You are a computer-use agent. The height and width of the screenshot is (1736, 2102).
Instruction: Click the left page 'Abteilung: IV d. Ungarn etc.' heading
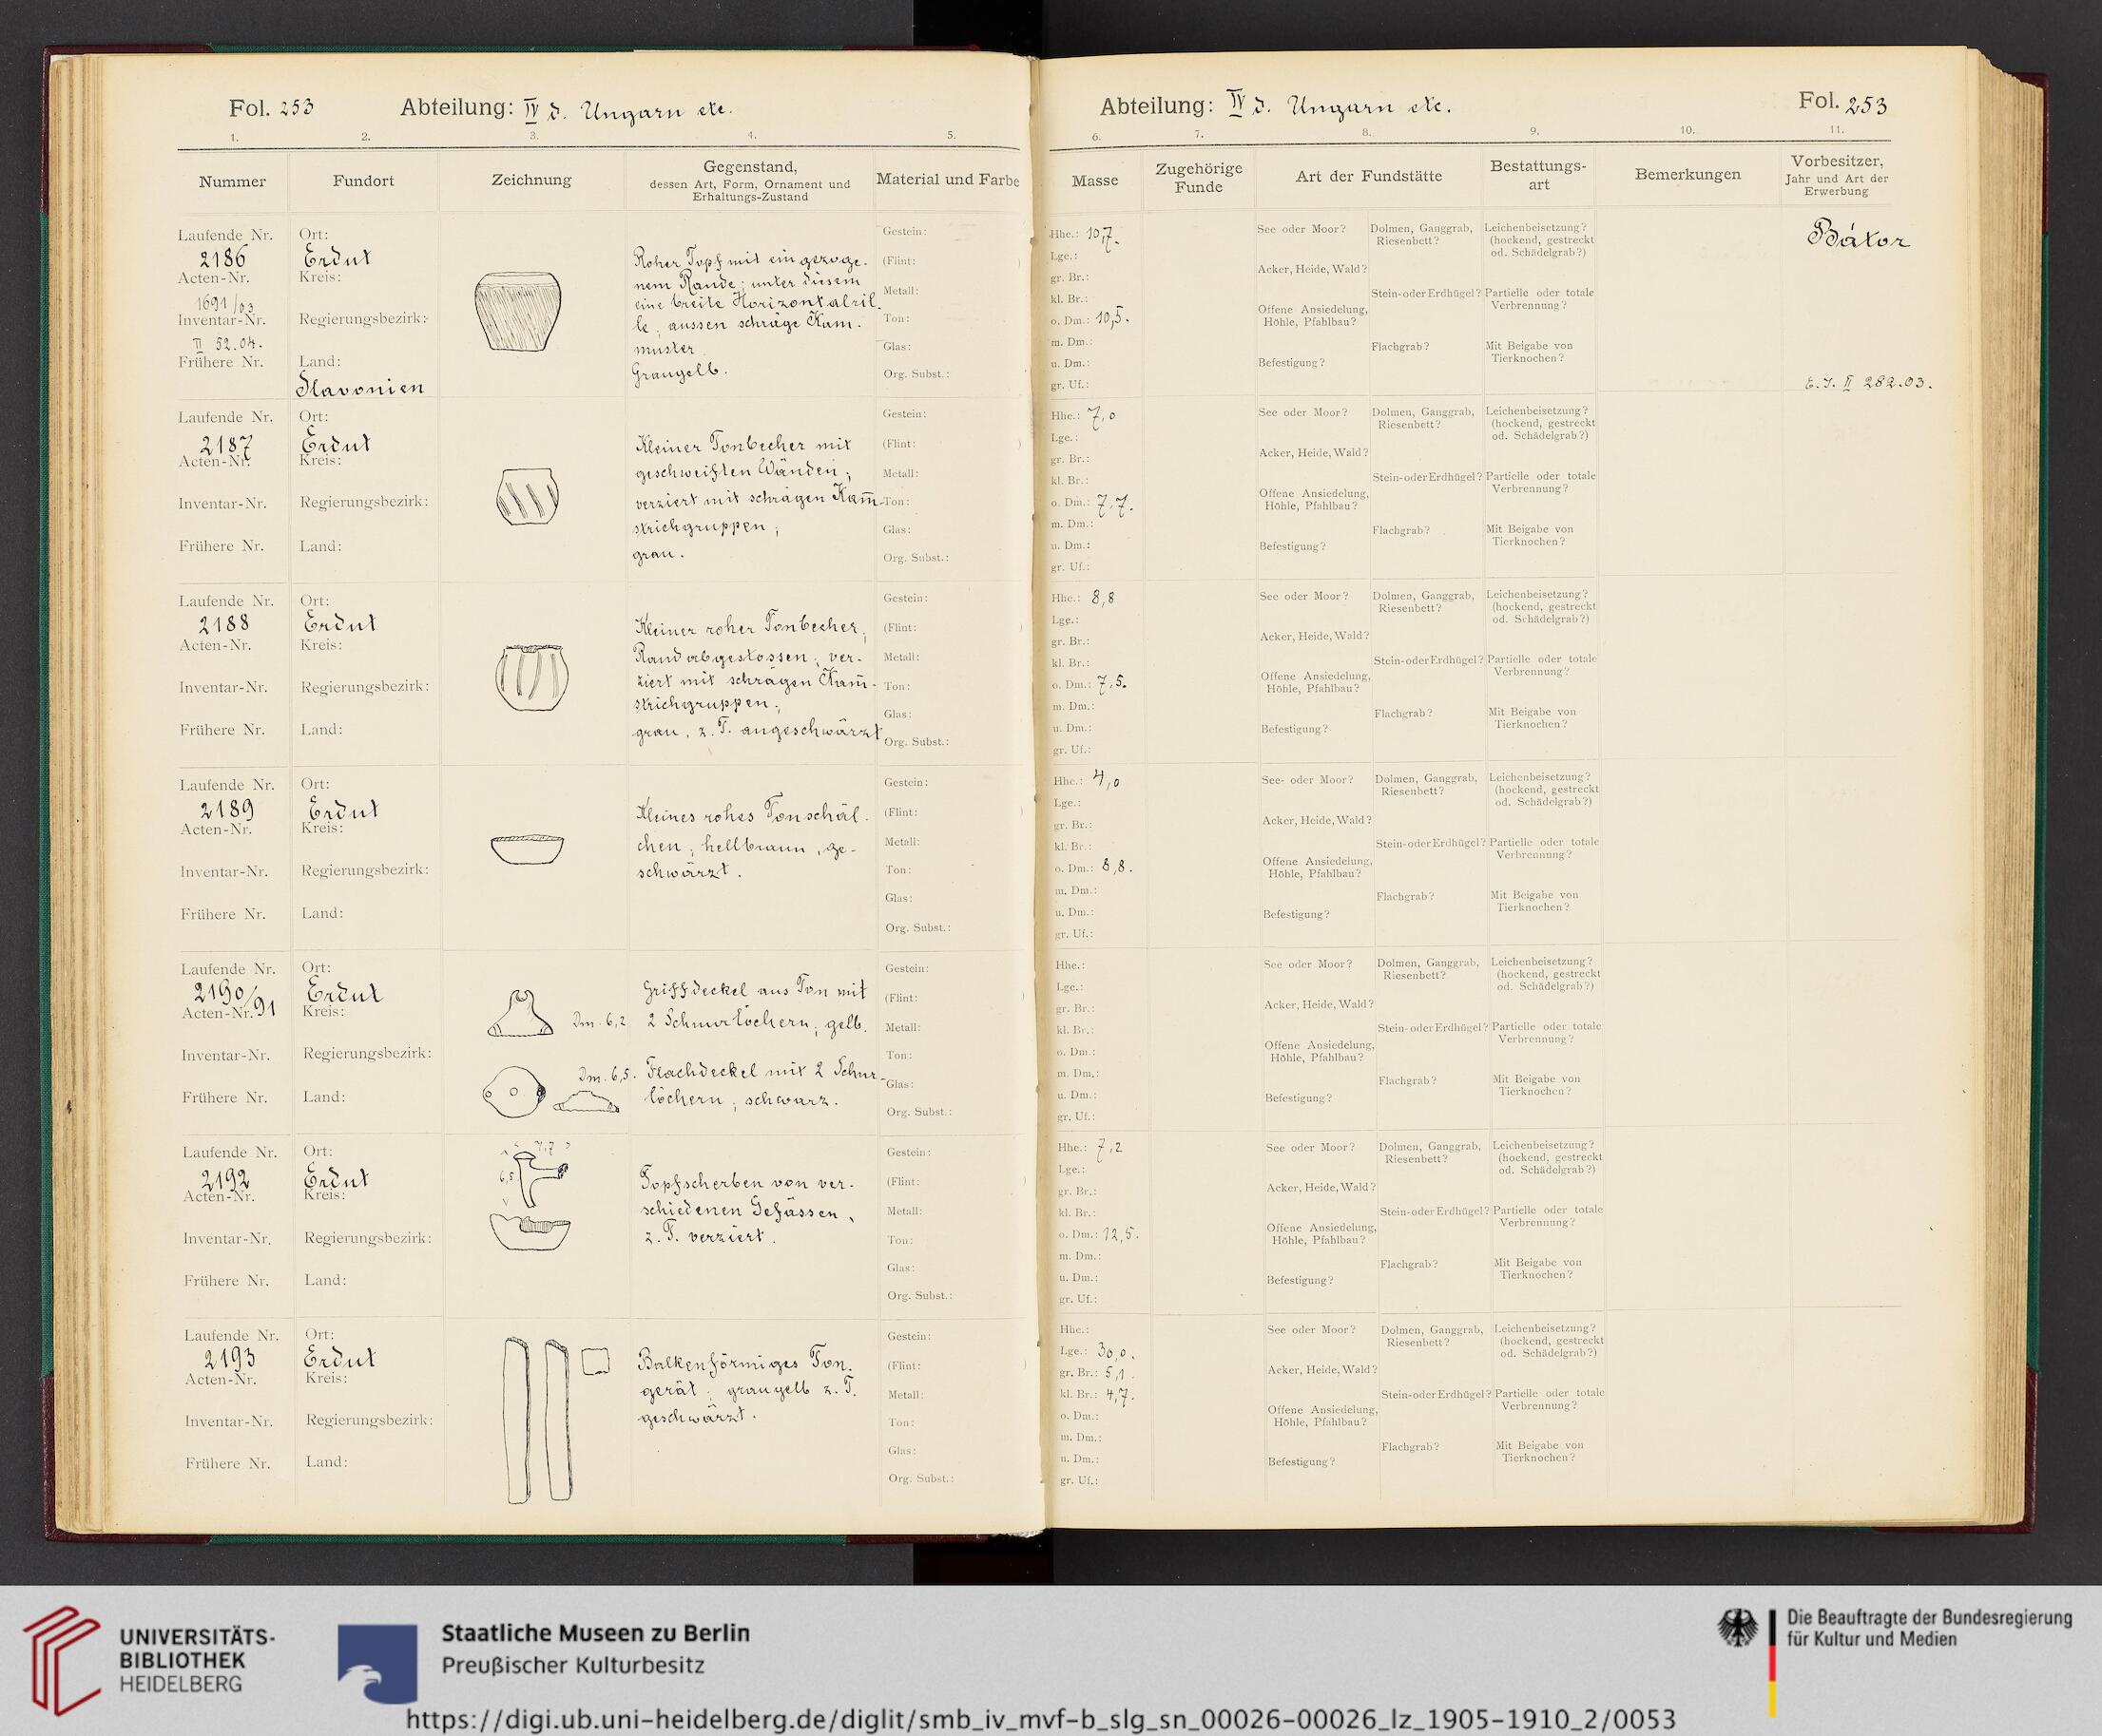[x=567, y=108]
